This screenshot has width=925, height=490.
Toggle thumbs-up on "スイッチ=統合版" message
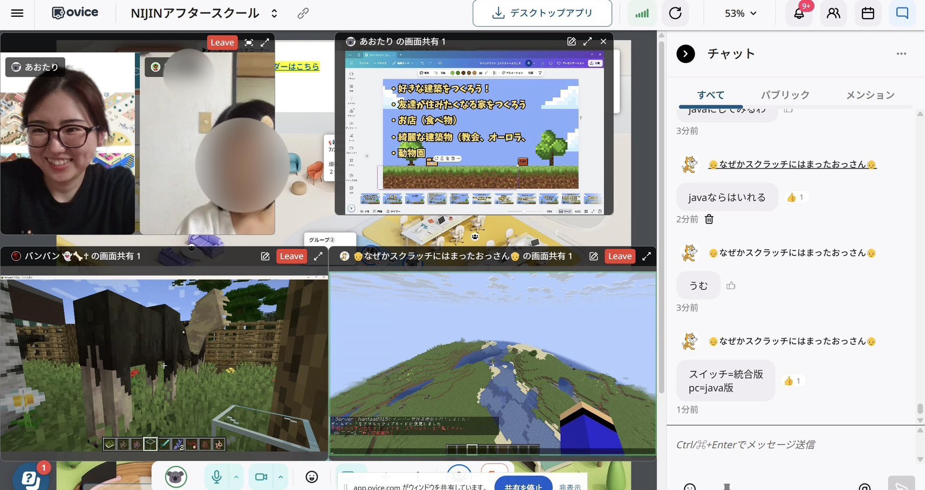tap(792, 381)
